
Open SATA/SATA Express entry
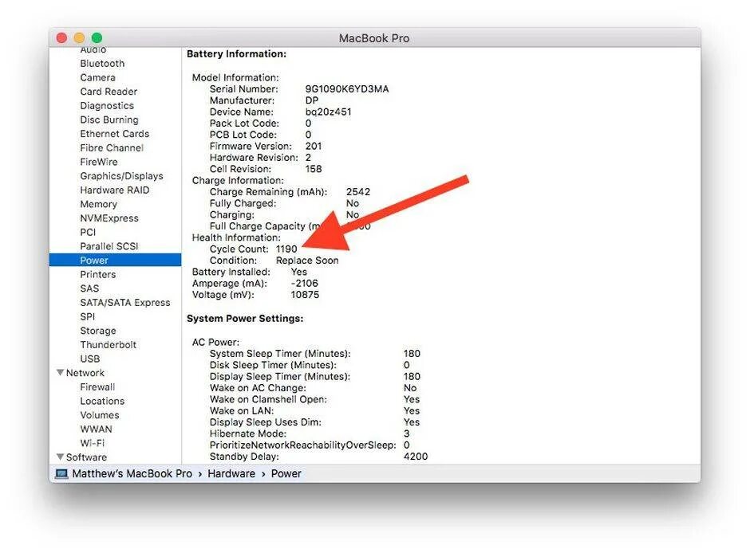[125, 303]
